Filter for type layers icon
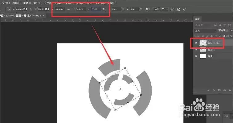 pos(225,25)
